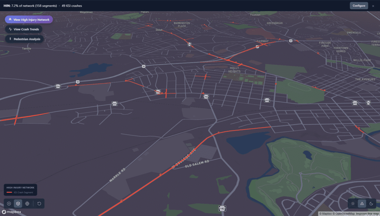
Task: Switch to the 3D cube view mode
Action: pos(18,203)
